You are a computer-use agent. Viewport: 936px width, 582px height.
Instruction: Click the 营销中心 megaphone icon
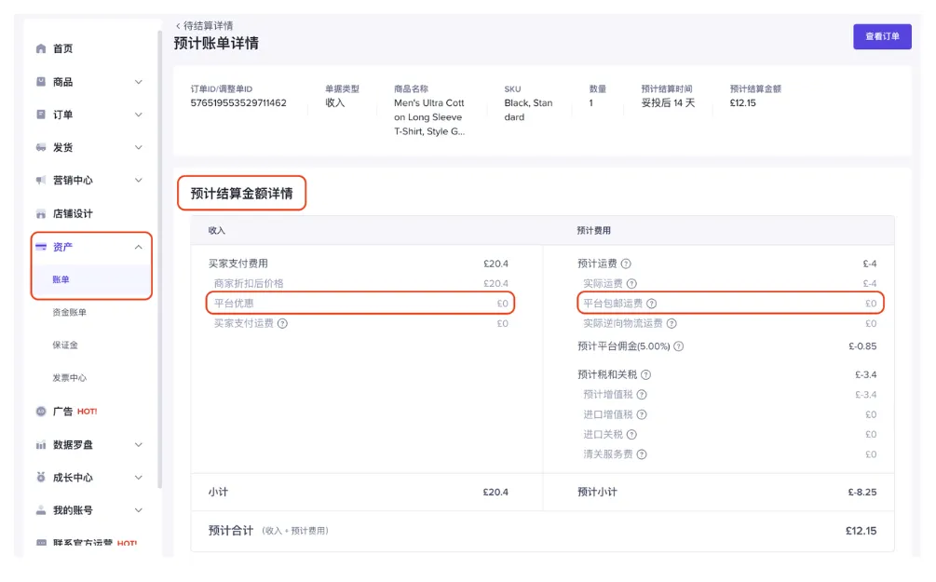41,180
